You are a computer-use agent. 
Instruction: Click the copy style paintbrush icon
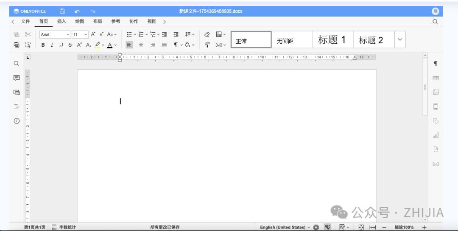tap(207, 45)
